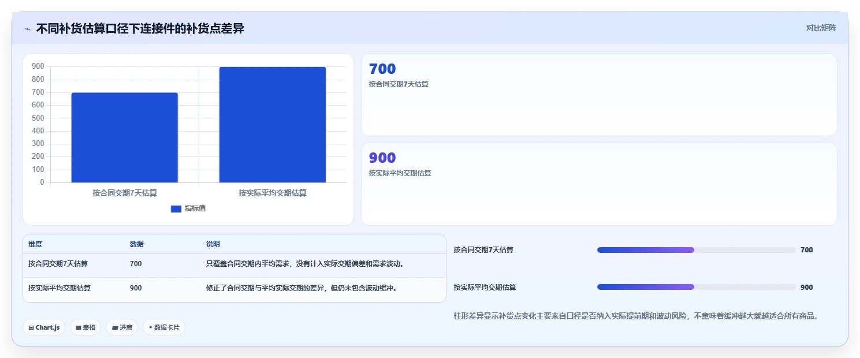Click progress value 900 at bar end

pos(807,287)
